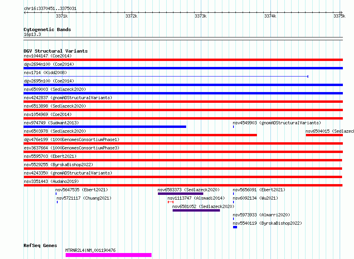Image resolution: width=354 pixels, height=259 pixels.
Task: Click nsv5647535 (Ebert2021) label
Action: click(82, 190)
